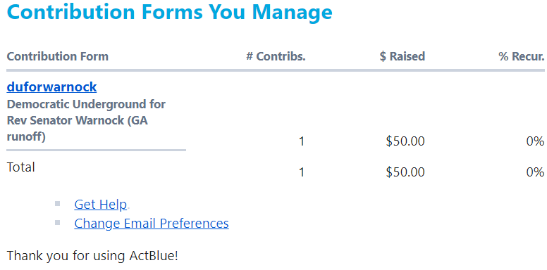
Task: Click the $ Raised column header
Action: click(402, 56)
